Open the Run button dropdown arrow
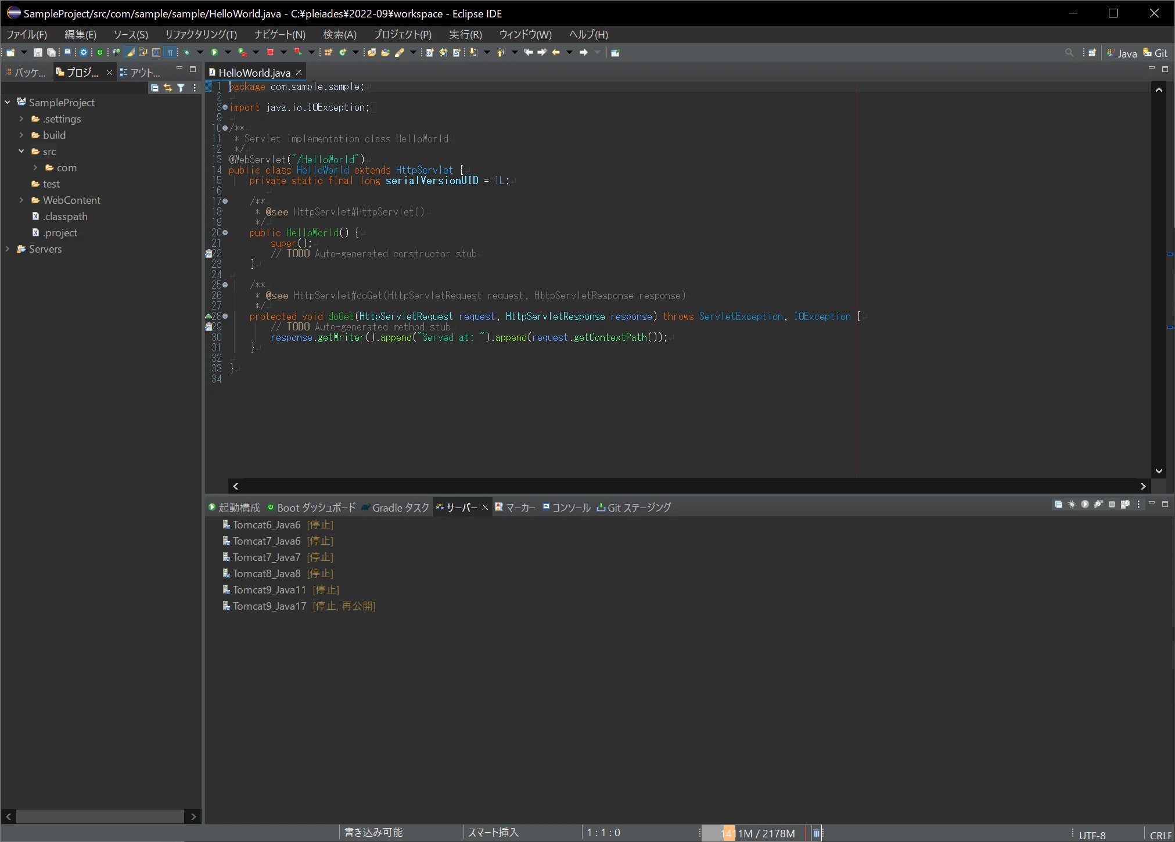 [228, 53]
